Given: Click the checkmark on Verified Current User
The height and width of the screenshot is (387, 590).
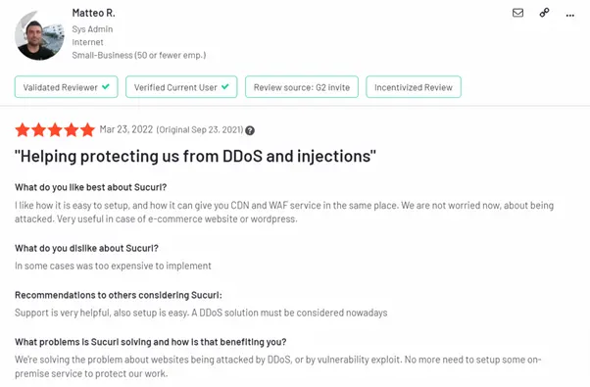Looking at the screenshot, I should pos(225,86).
